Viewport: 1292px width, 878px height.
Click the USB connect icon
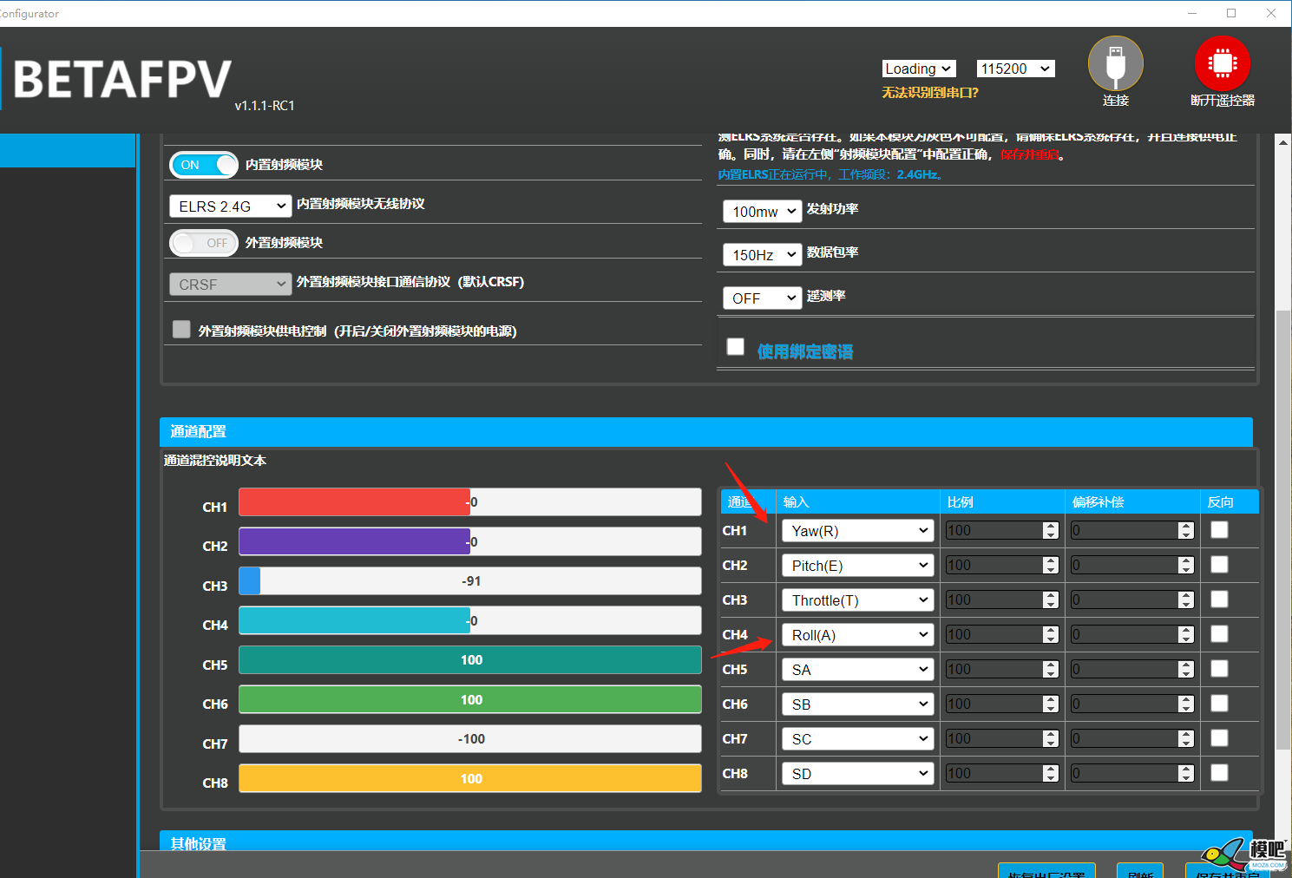click(x=1115, y=63)
